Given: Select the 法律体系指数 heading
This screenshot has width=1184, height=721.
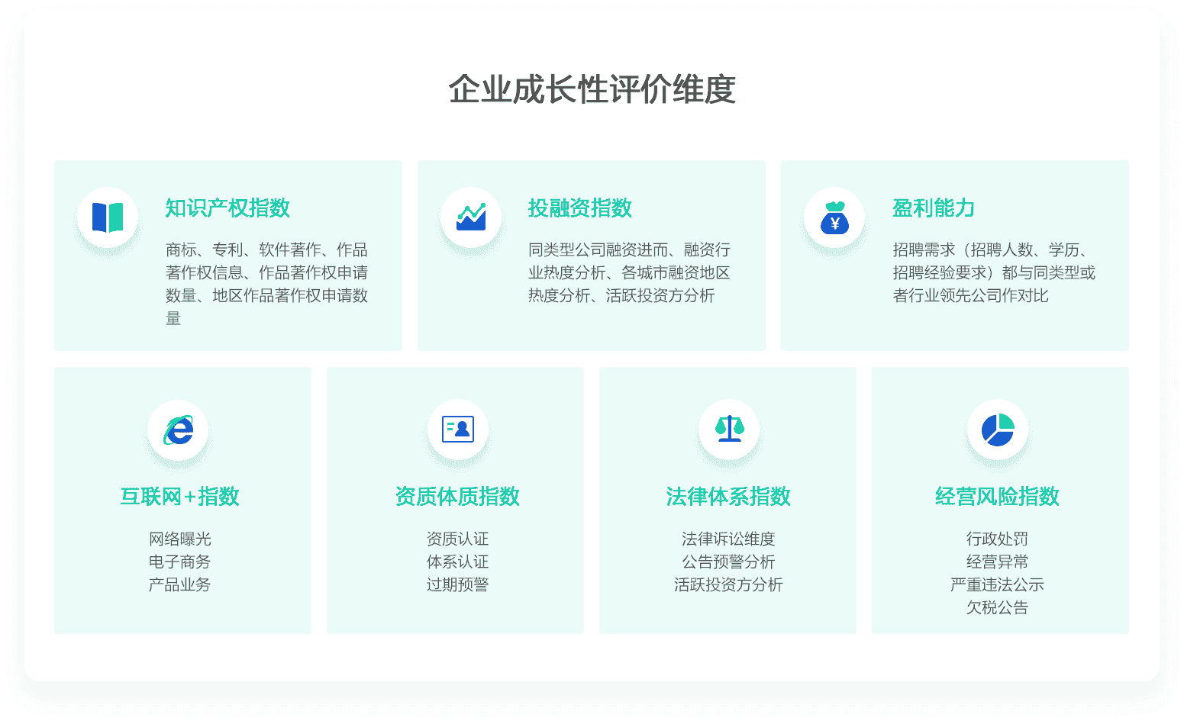Looking at the screenshot, I should point(728,497).
